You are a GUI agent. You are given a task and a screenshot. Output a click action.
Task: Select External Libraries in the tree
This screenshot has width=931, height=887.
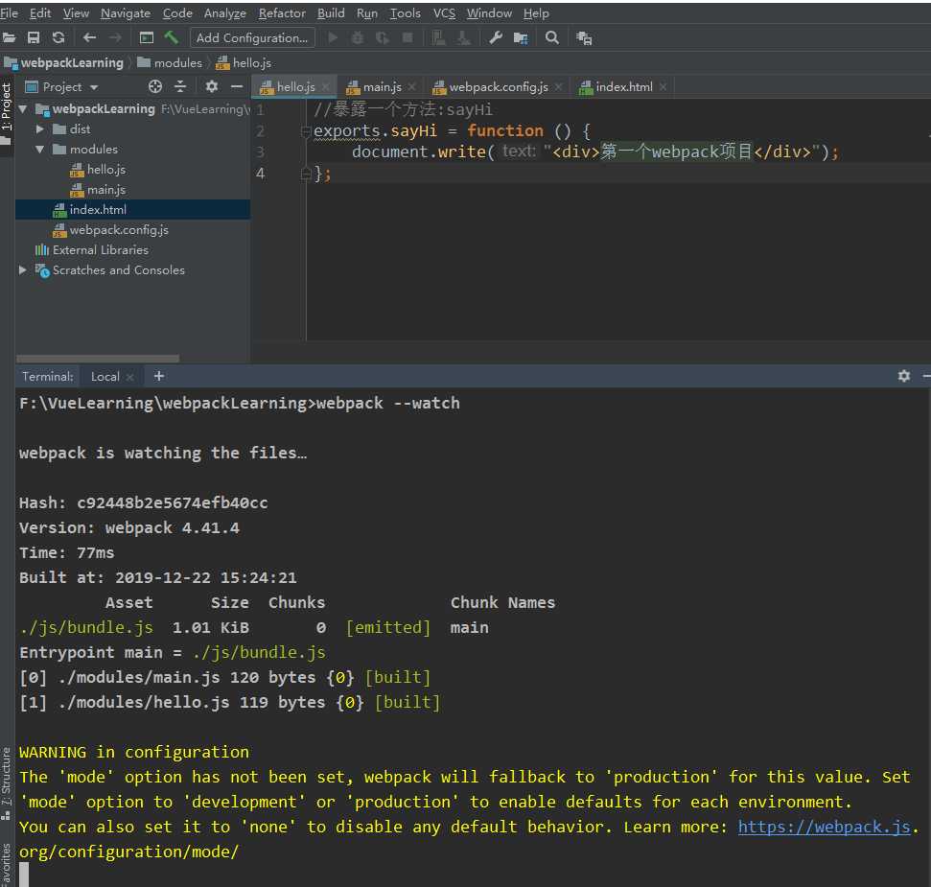(101, 250)
